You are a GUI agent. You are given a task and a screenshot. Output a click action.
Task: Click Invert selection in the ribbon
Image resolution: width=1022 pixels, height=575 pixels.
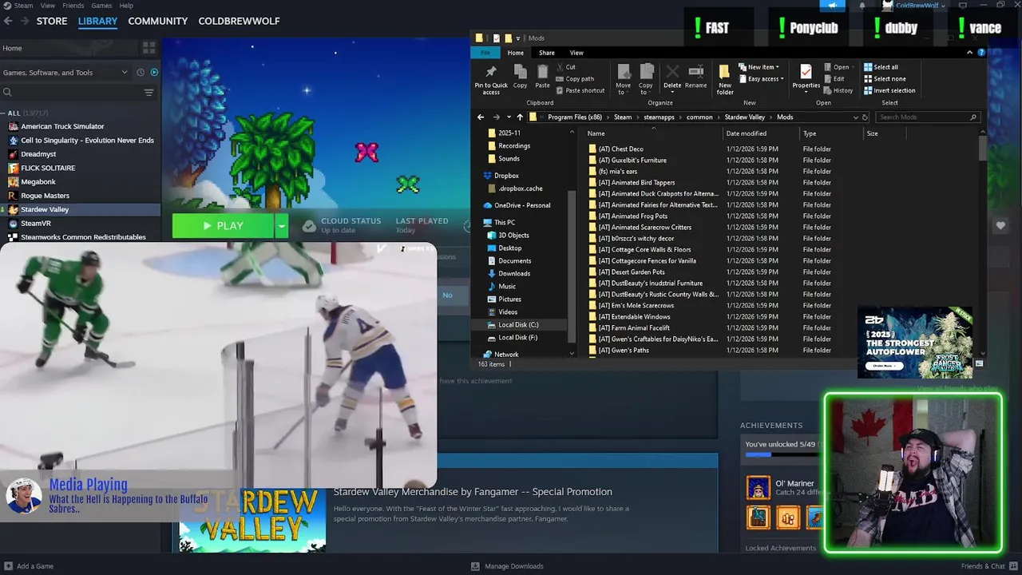pos(889,90)
